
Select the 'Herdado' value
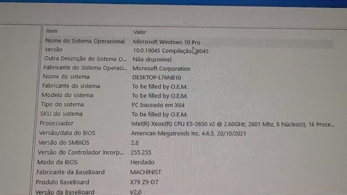(x=142, y=162)
